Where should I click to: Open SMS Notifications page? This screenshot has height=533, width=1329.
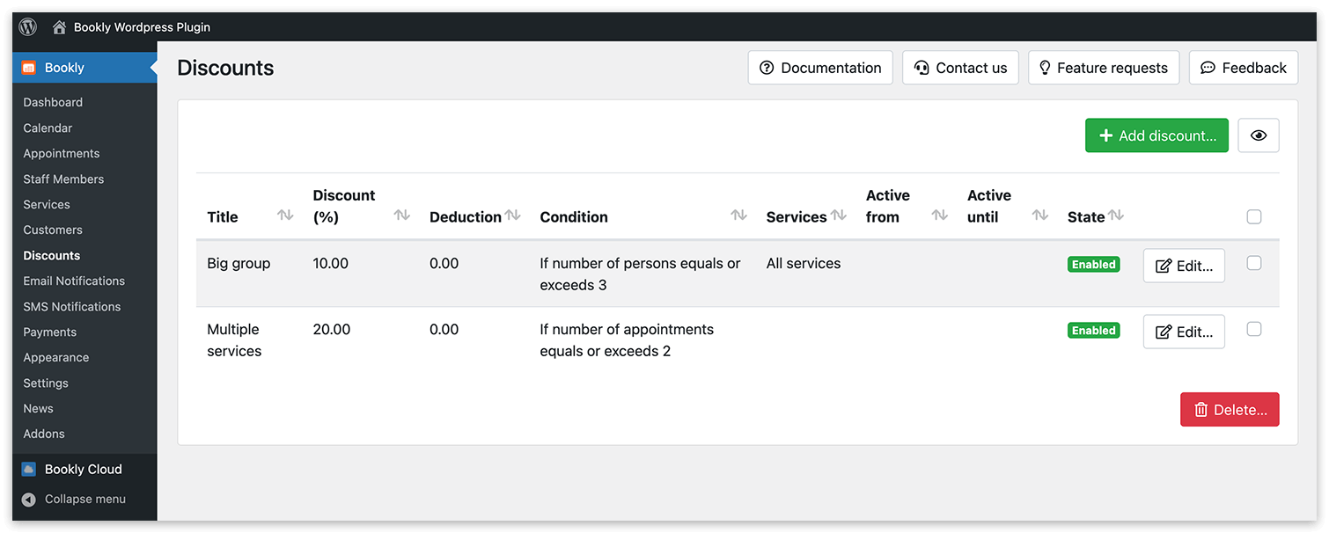pyautogui.click(x=72, y=306)
